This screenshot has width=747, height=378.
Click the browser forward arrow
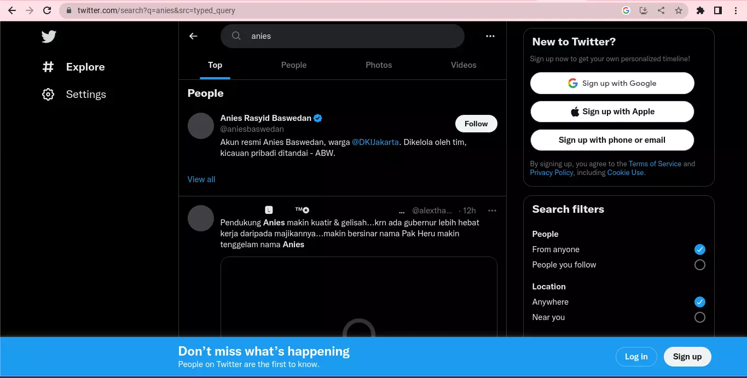point(30,10)
